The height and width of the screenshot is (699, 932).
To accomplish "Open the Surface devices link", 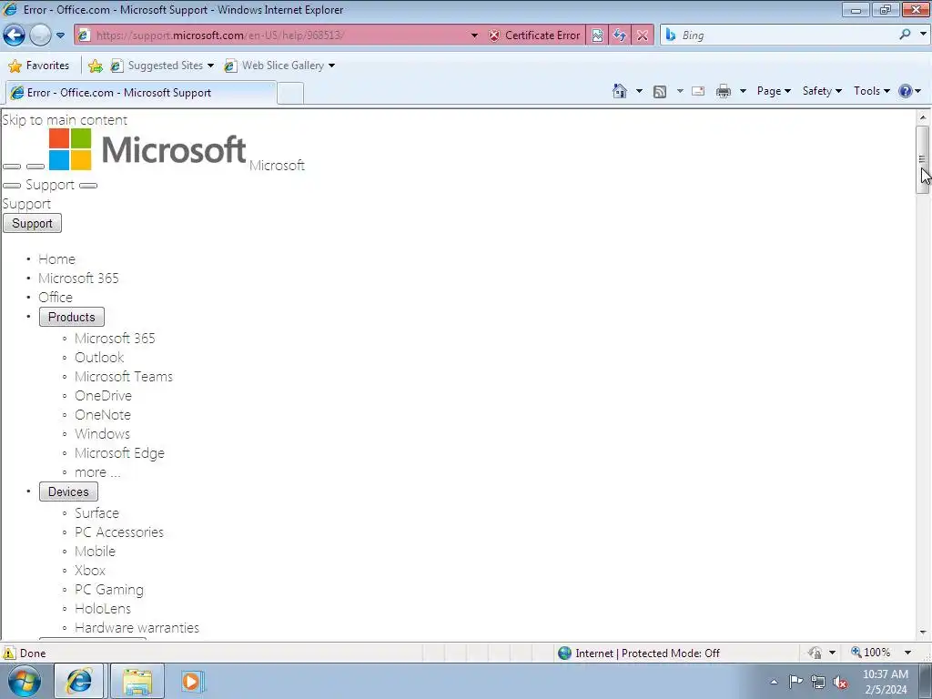I will [96, 513].
